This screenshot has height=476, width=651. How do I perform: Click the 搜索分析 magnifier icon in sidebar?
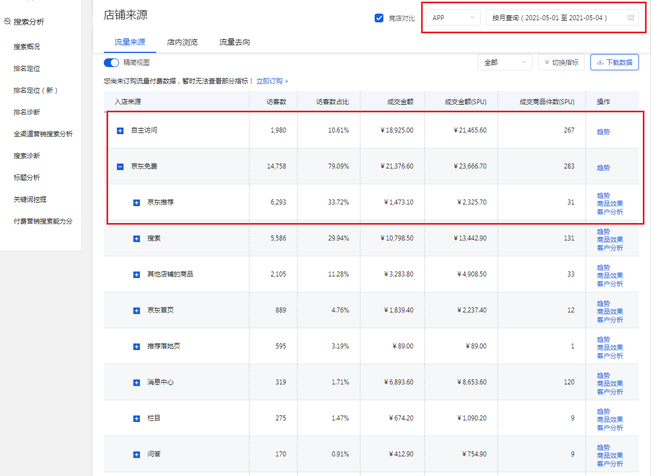[x=7, y=21]
